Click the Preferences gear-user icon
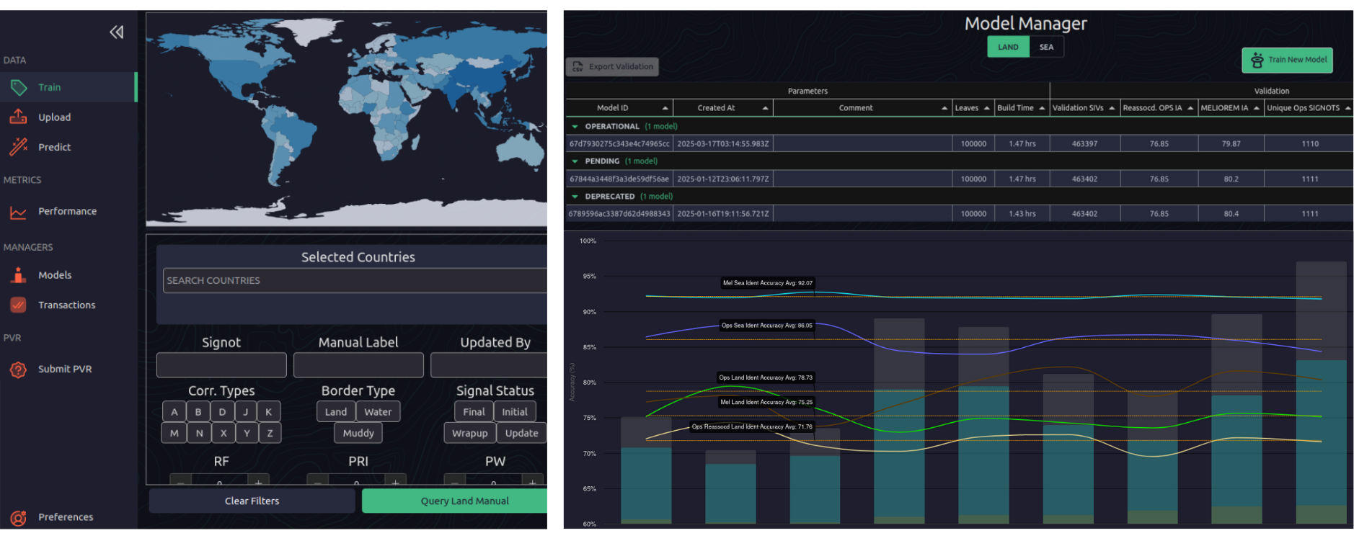 click(19, 517)
